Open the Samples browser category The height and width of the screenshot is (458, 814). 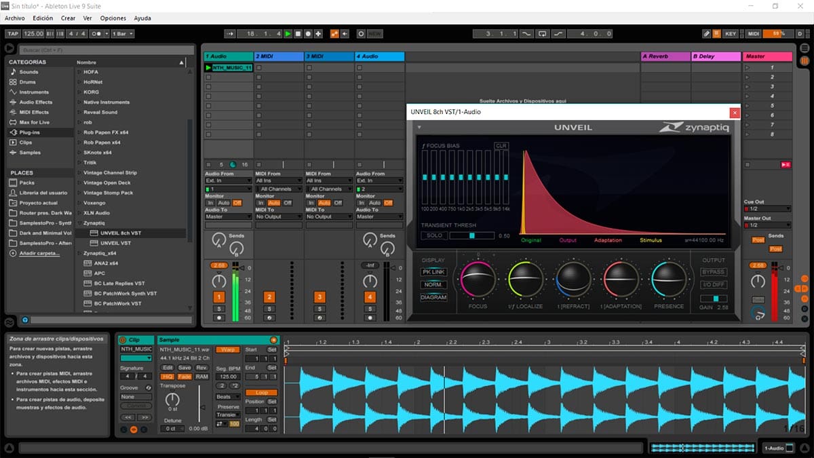[x=30, y=153]
